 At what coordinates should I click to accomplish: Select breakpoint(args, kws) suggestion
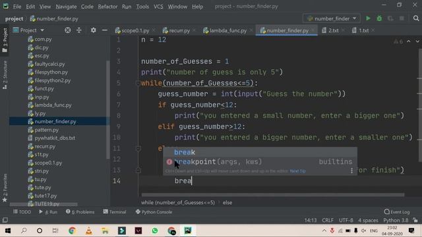(260, 162)
